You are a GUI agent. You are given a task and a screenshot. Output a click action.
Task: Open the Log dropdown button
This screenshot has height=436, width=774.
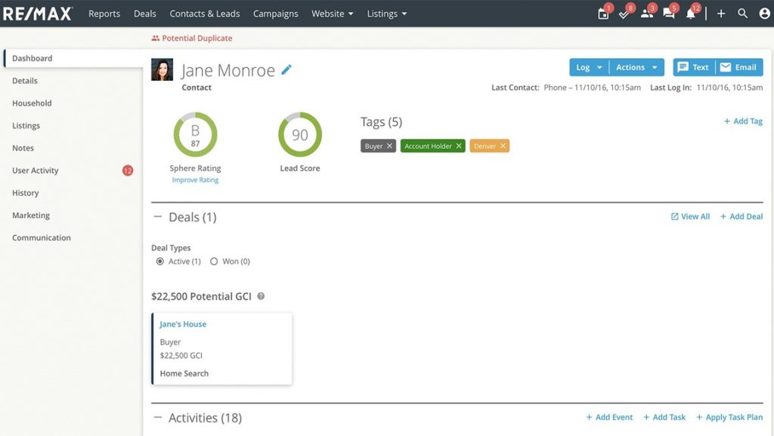tap(589, 67)
